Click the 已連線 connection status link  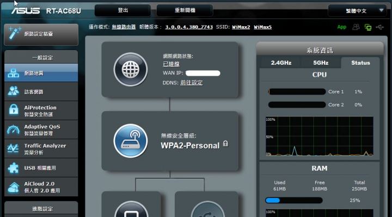171,64
